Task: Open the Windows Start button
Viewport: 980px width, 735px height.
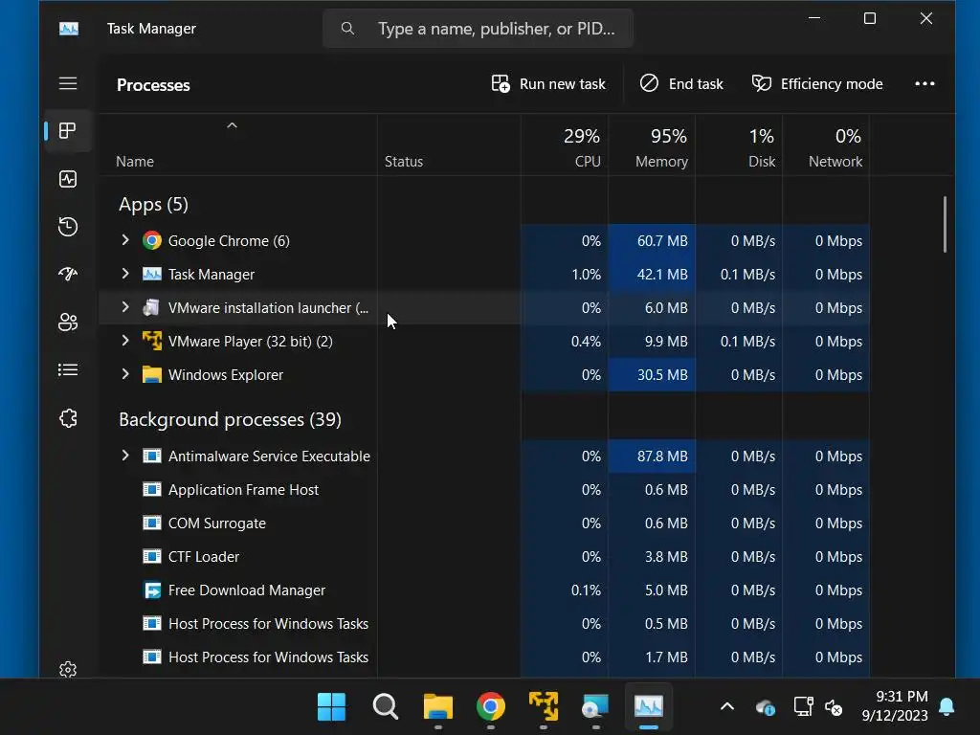Action: 331,707
